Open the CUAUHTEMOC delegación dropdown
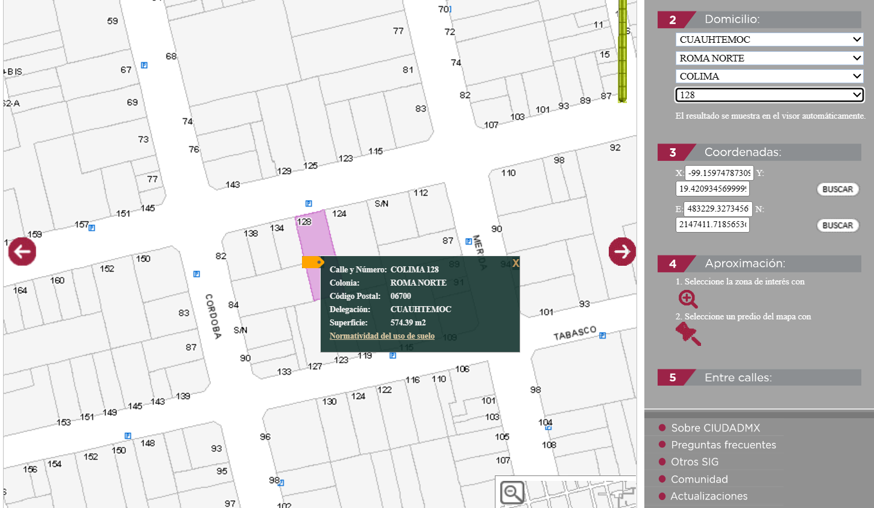Screen dimensions: 874x508 click(769, 40)
